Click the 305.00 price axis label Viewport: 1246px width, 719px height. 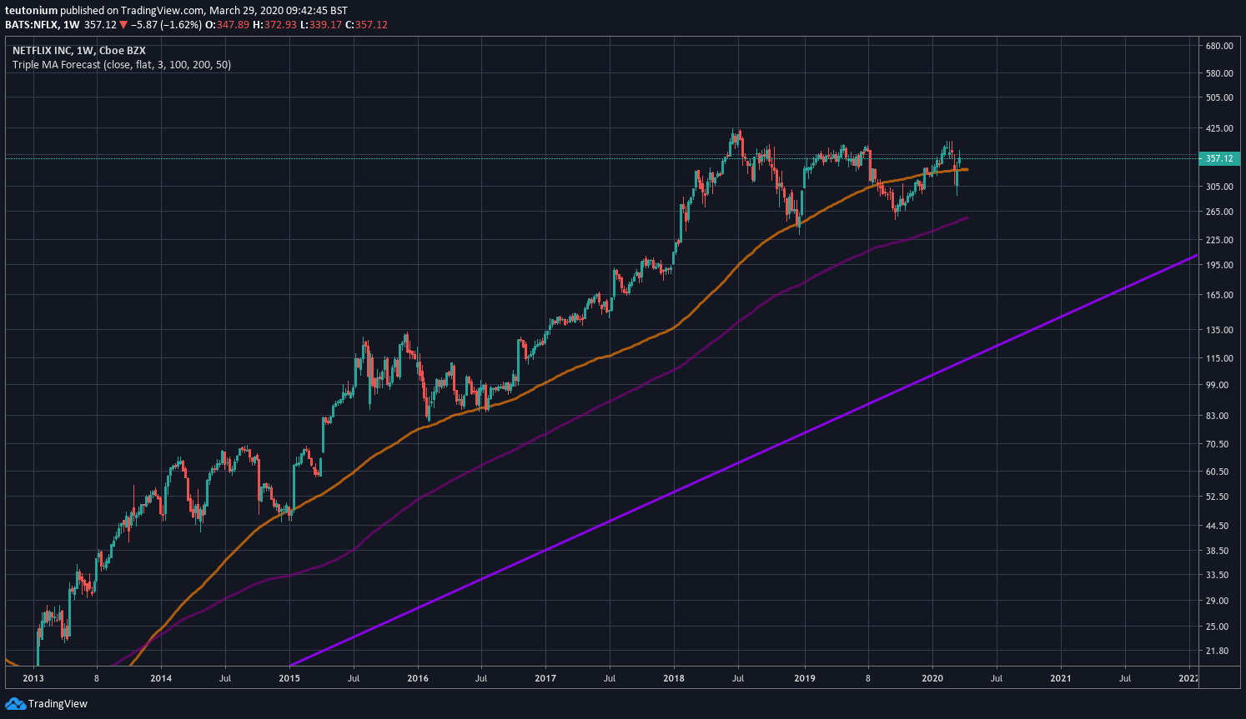(1220, 187)
